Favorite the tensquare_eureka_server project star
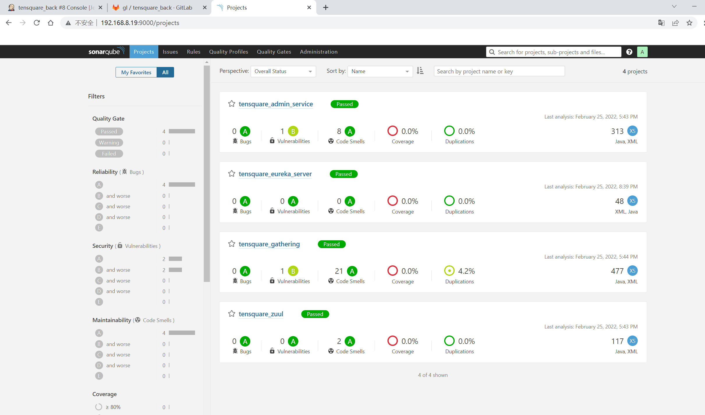The image size is (705, 415). point(231,174)
